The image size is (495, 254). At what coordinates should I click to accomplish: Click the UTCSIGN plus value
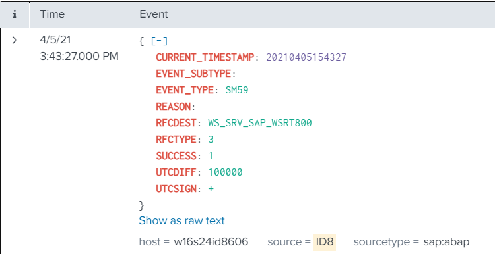(x=211, y=189)
